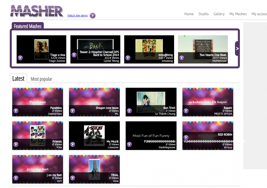
Task: Open the Watch the demo link
Action: 77,15
